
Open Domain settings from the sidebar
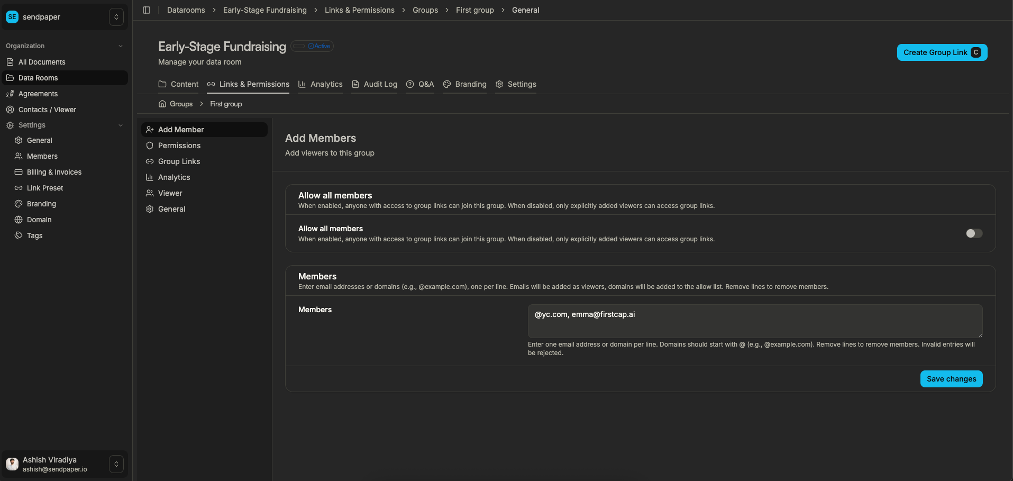[38, 220]
